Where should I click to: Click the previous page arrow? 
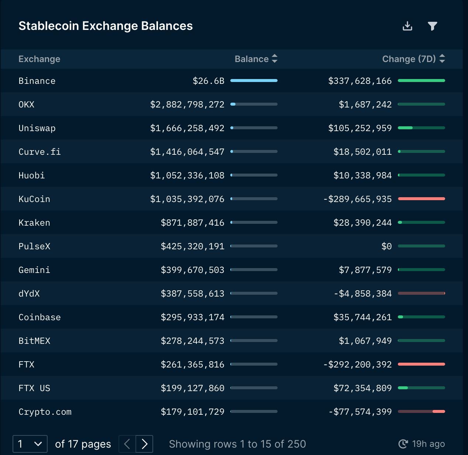(x=127, y=444)
